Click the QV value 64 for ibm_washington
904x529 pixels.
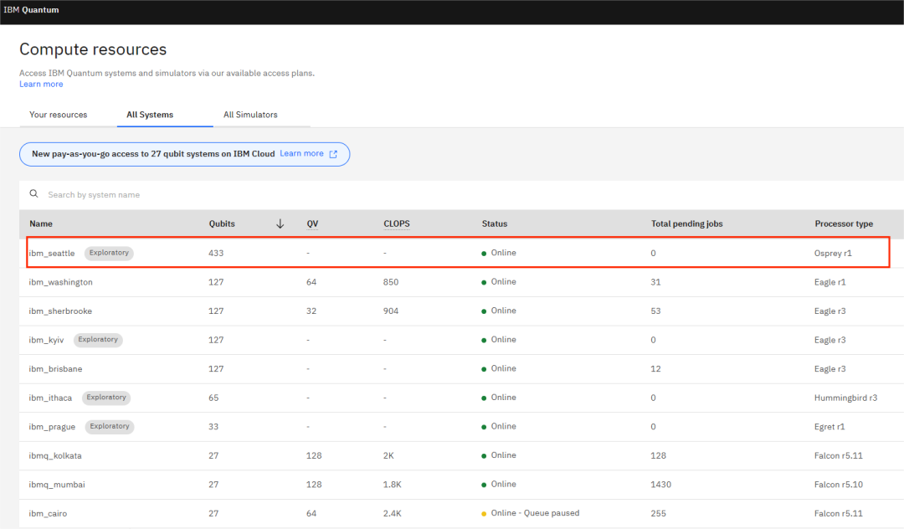(311, 282)
